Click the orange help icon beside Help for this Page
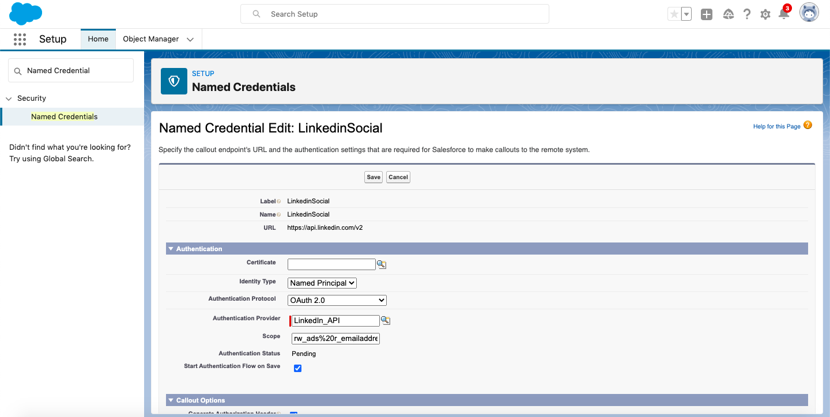The width and height of the screenshot is (830, 417). click(x=808, y=125)
